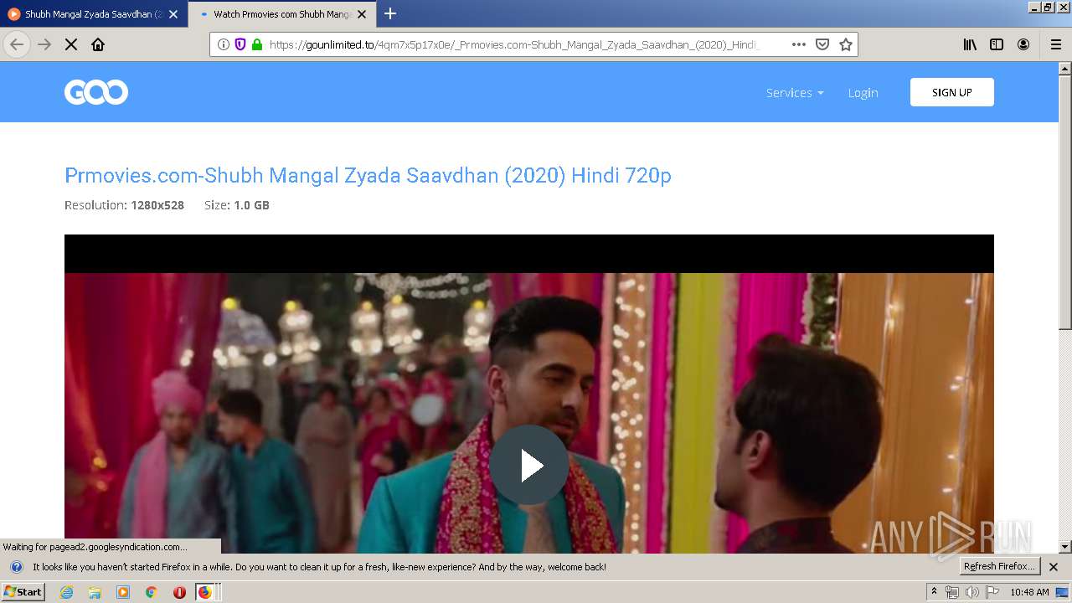Click the taskbar clock 10:48 AM

pos(1029,592)
